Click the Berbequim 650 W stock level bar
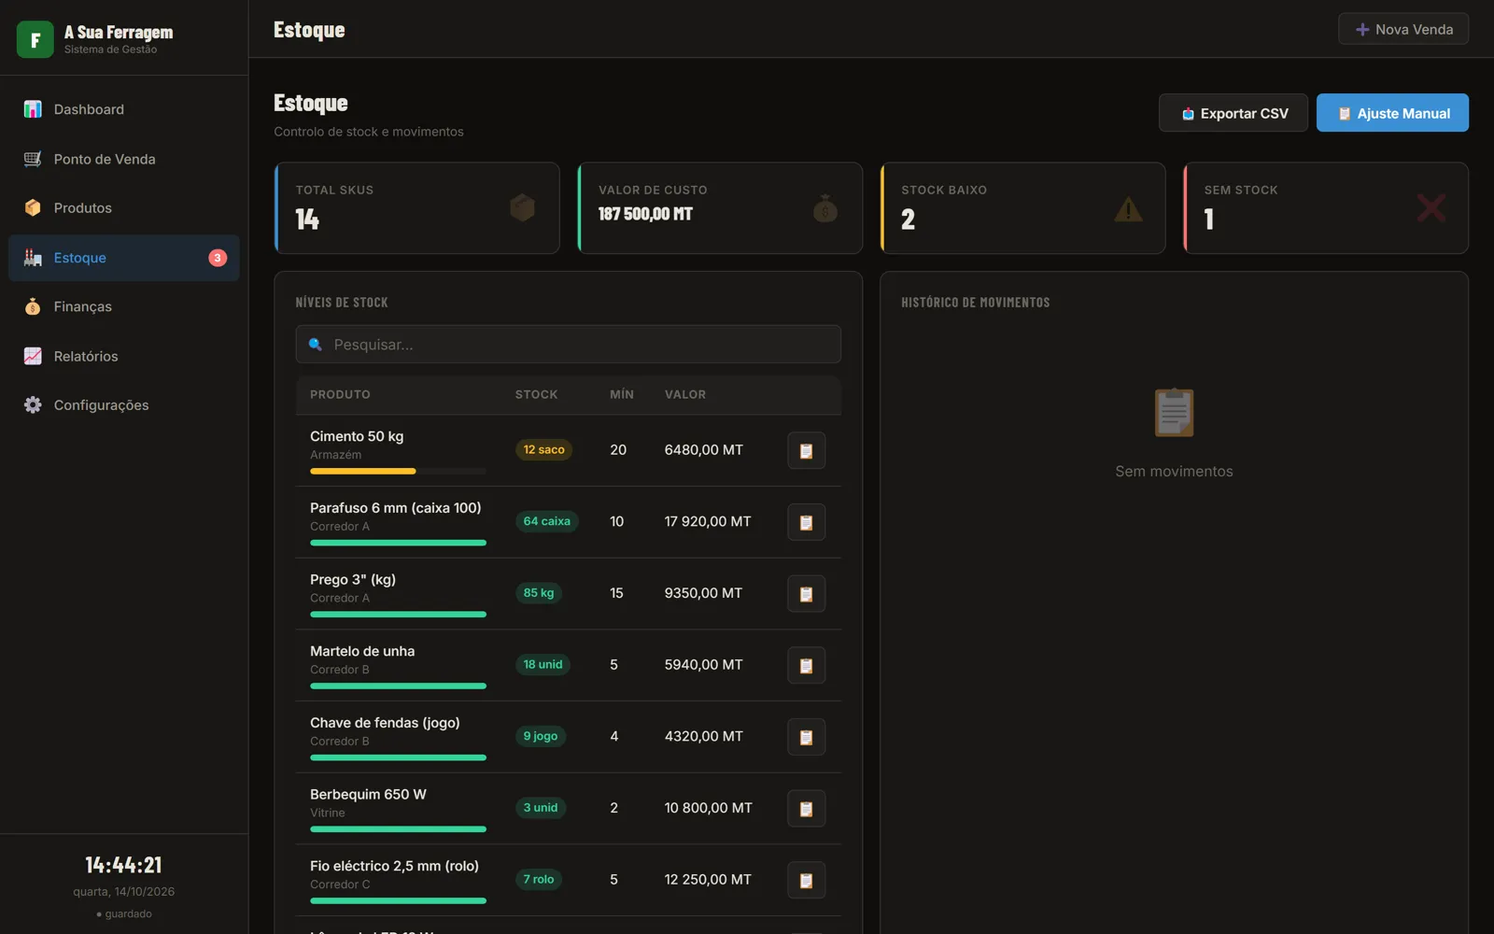 tap(398, 828)
